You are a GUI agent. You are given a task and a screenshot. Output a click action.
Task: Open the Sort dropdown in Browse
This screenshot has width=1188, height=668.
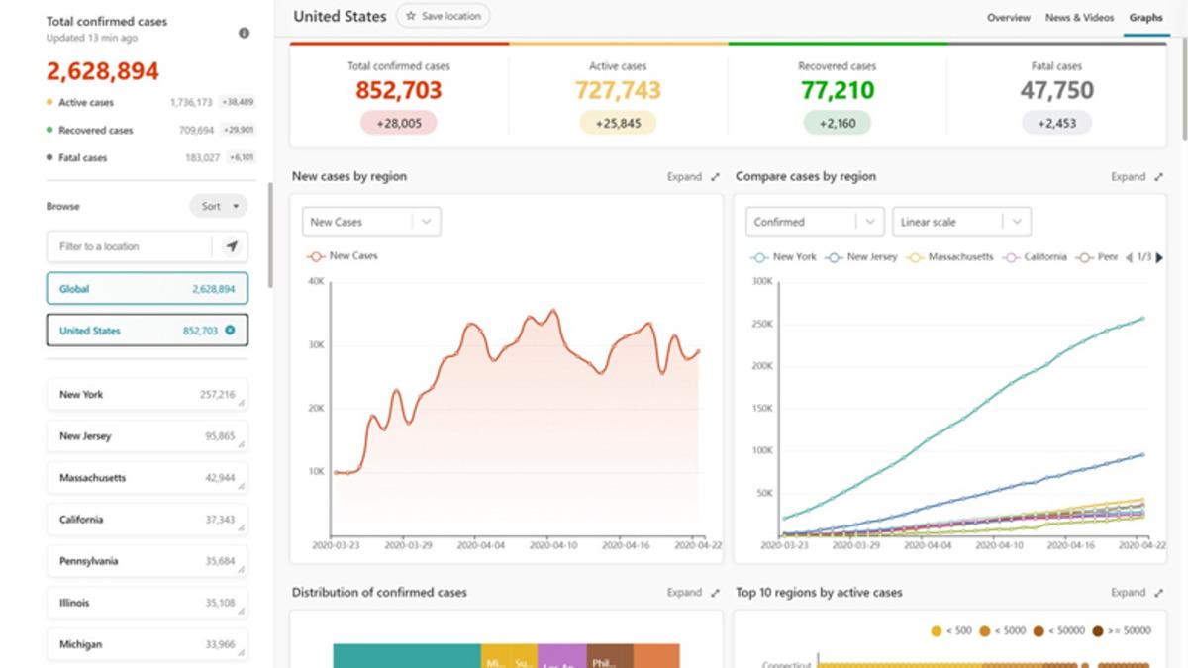219,207
